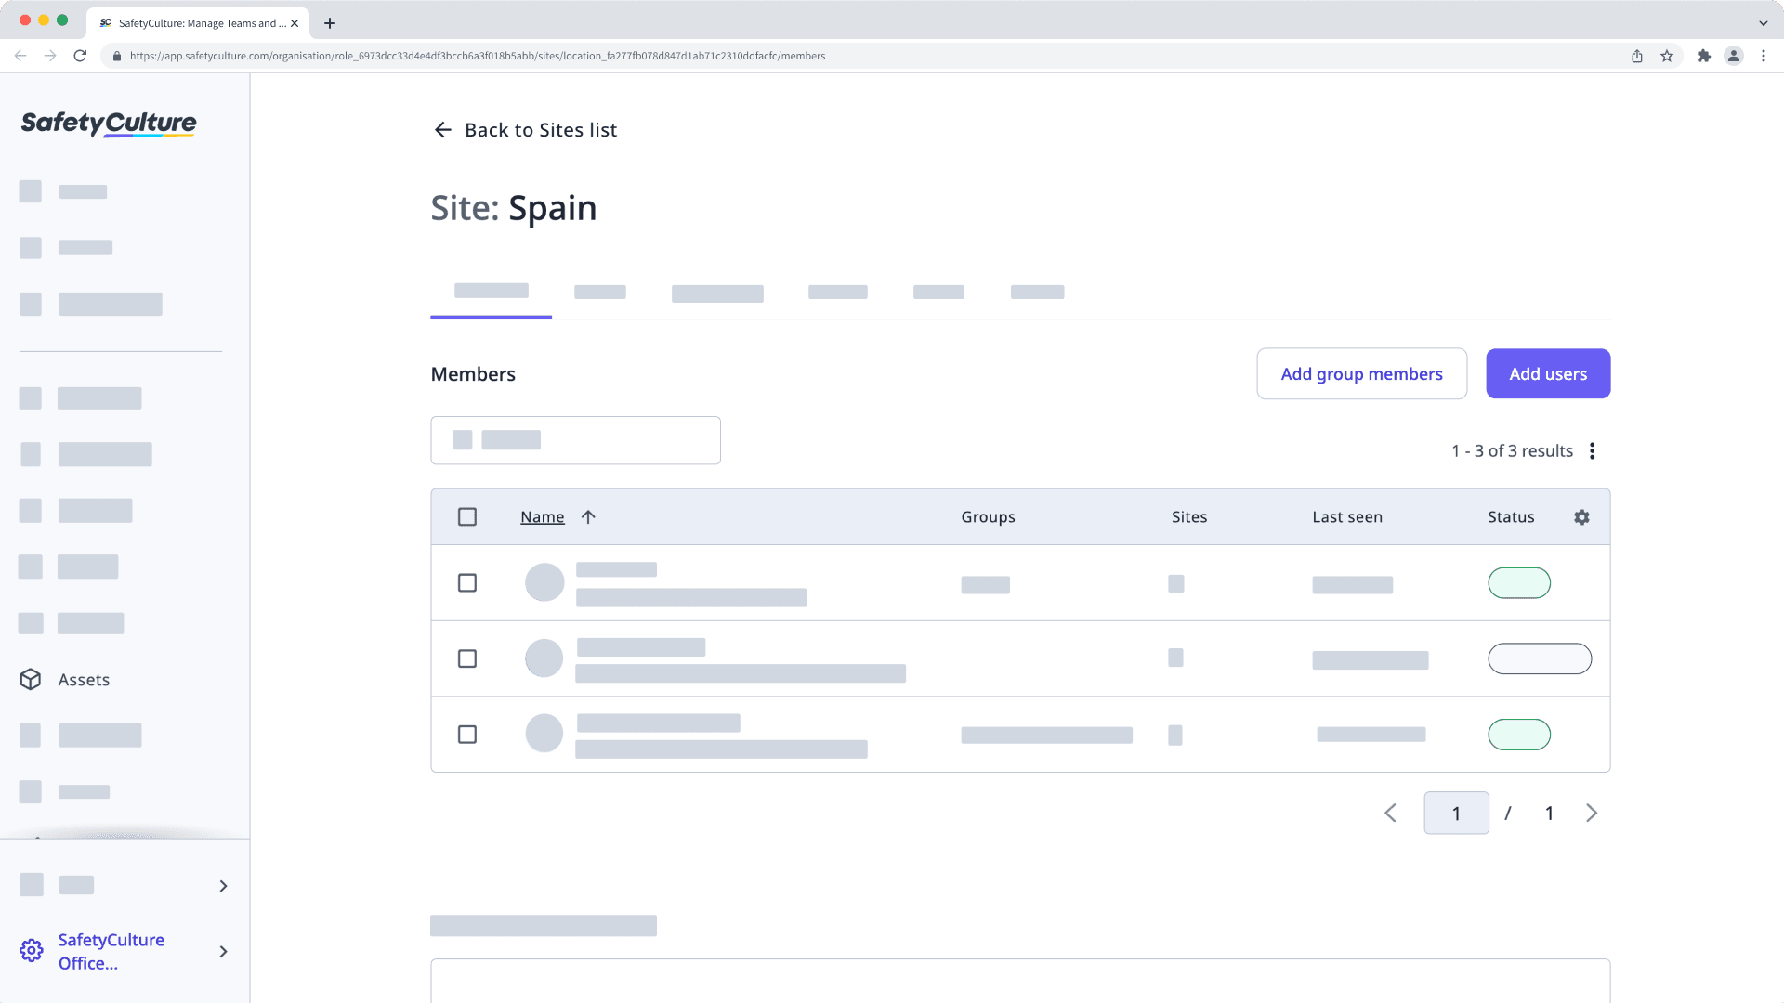The width and height of the screenshot is (1784, 1003).
Task: Click the members search input field
Action: [x=575, y=440]
